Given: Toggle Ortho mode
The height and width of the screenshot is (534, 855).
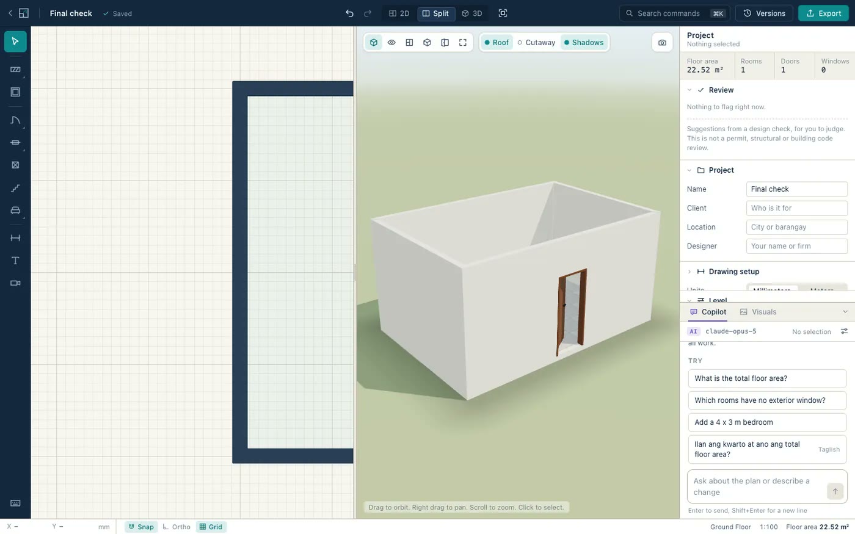Looking at the screenshot, I should point(176,527).
